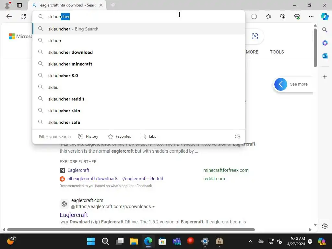332x249 pixels.
Task: Open the tab actions menu icon
Action: coord(19,5)
